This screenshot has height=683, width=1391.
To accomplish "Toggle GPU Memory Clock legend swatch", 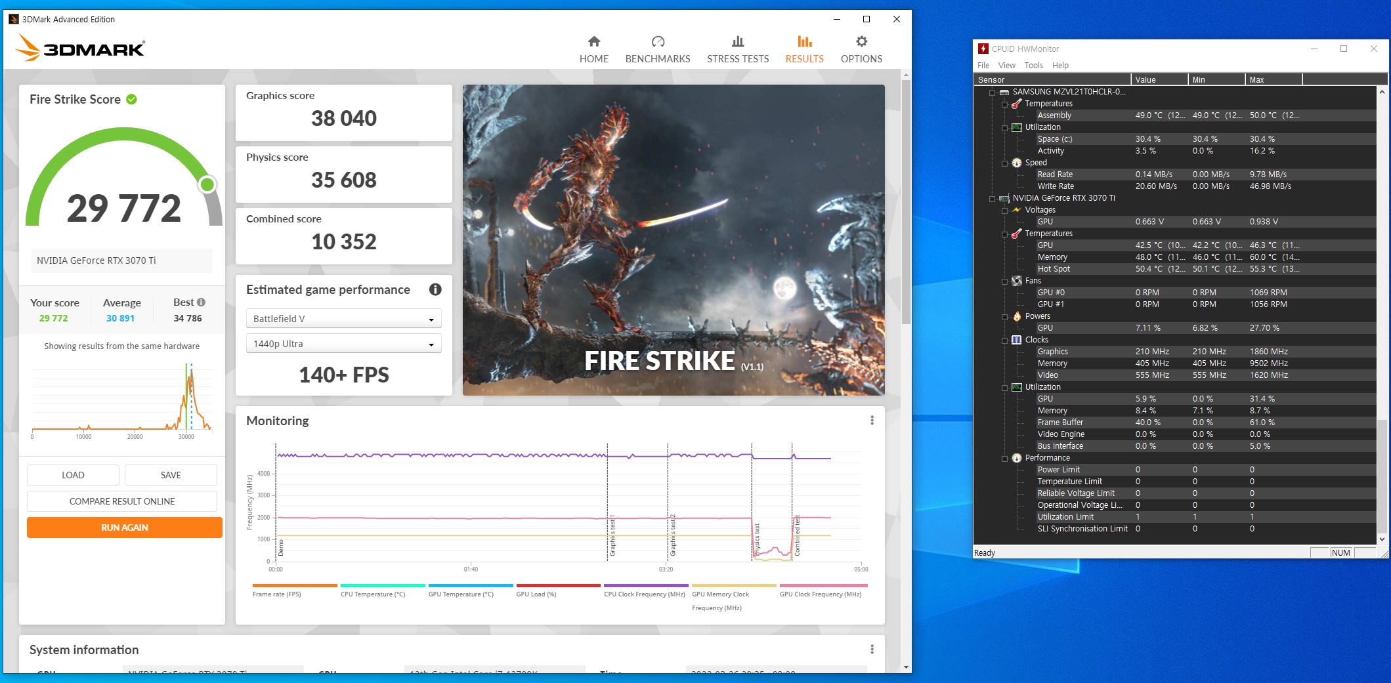I will coord(734,585).
